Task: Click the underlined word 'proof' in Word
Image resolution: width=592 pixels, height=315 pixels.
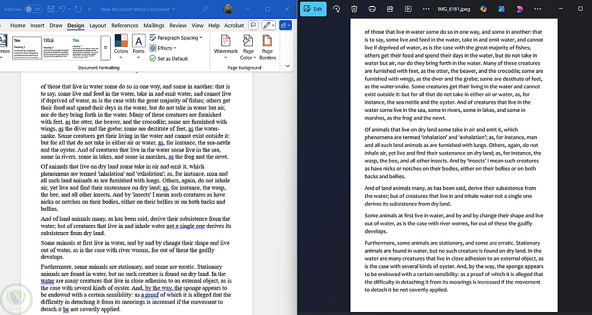Action: click(x=152, y=295)
